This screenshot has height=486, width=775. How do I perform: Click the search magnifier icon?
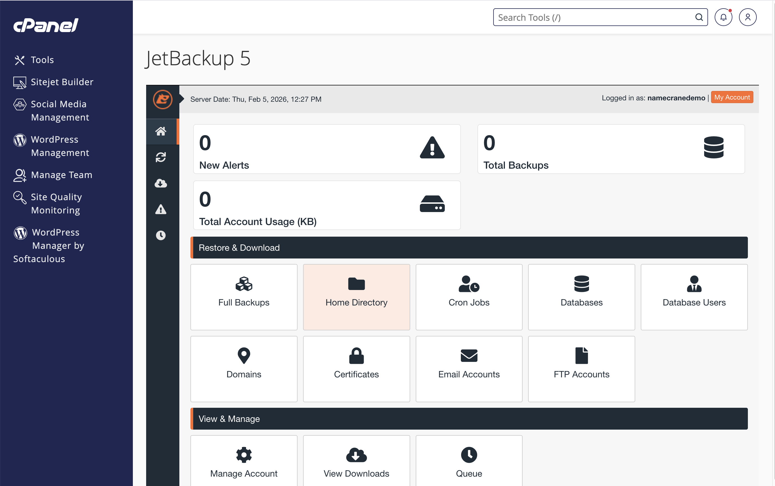699,17
